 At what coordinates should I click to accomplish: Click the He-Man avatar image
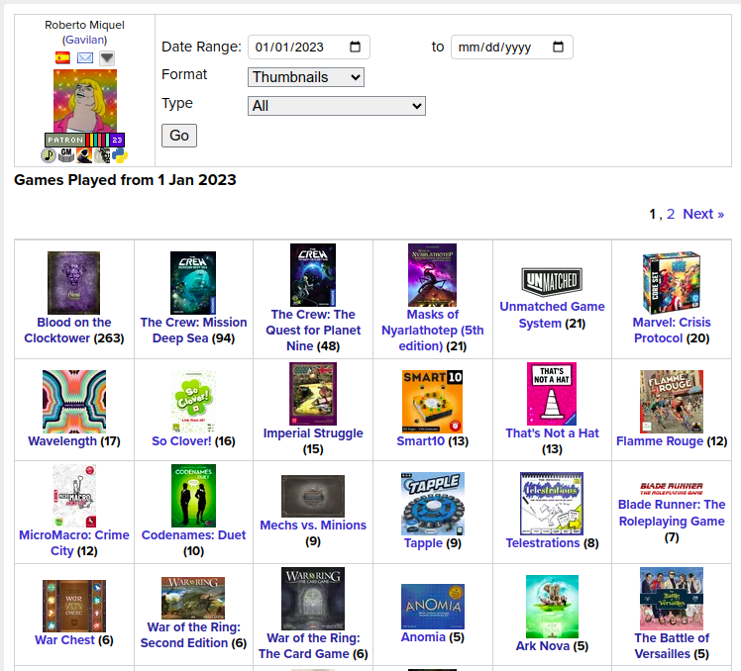(85, 101)
